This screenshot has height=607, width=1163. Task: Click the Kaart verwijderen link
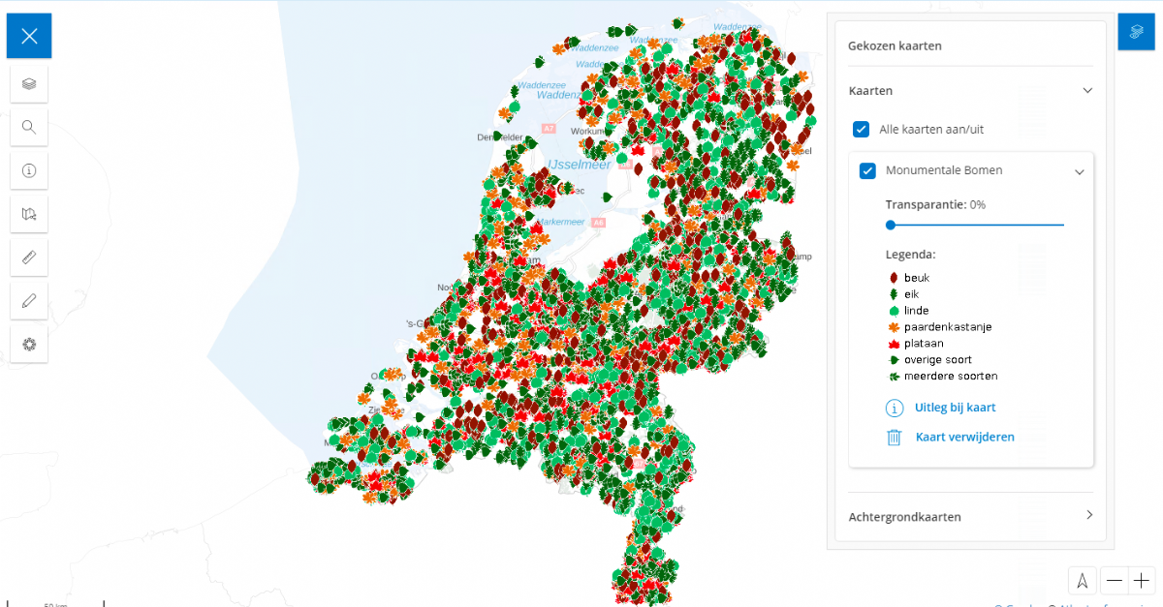[x=965, y=438]
